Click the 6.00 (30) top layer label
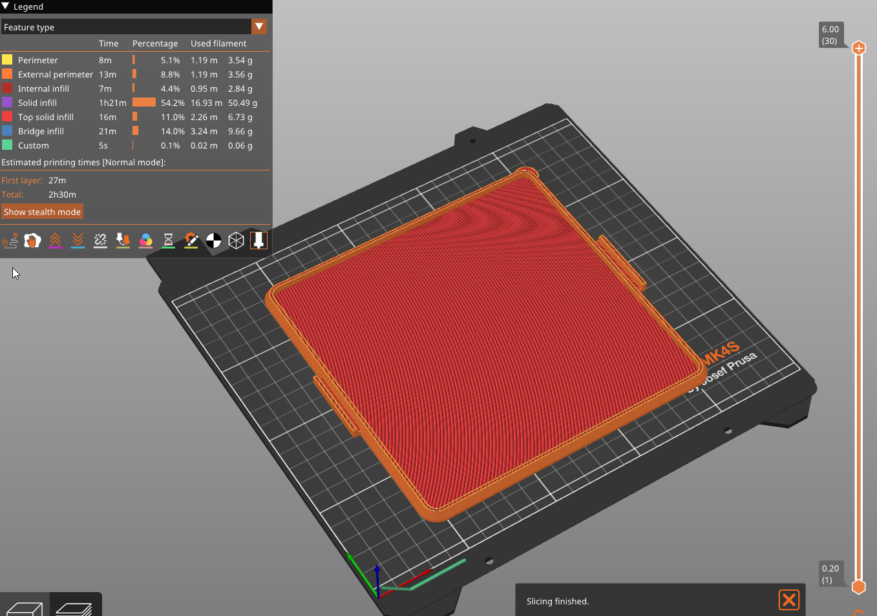Viewport: 877px width, 616px height. point(830,35)
